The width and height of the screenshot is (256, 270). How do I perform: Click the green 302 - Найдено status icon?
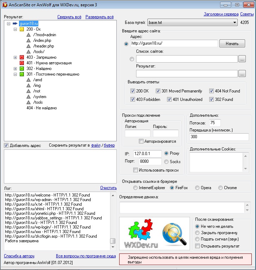pyautogui.click(x=22, y=69)
